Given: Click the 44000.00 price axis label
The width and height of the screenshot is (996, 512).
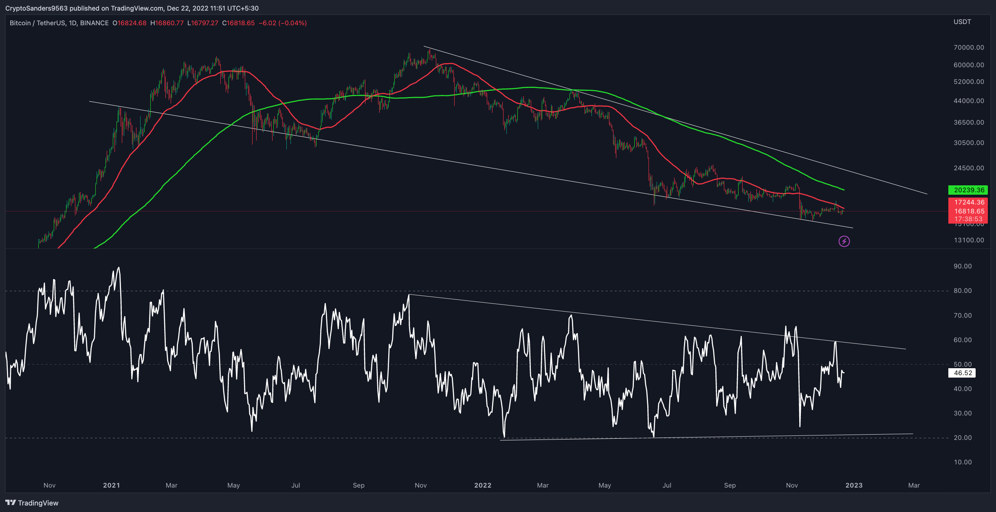Looking at the screenshot, I should 969,101.
